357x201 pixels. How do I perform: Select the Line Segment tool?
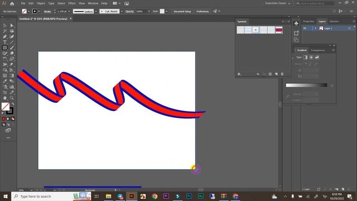pyautogui.click(x=12, y=42)
